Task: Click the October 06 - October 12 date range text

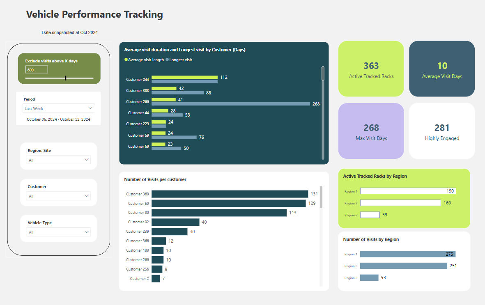Action: pos(58,119)
